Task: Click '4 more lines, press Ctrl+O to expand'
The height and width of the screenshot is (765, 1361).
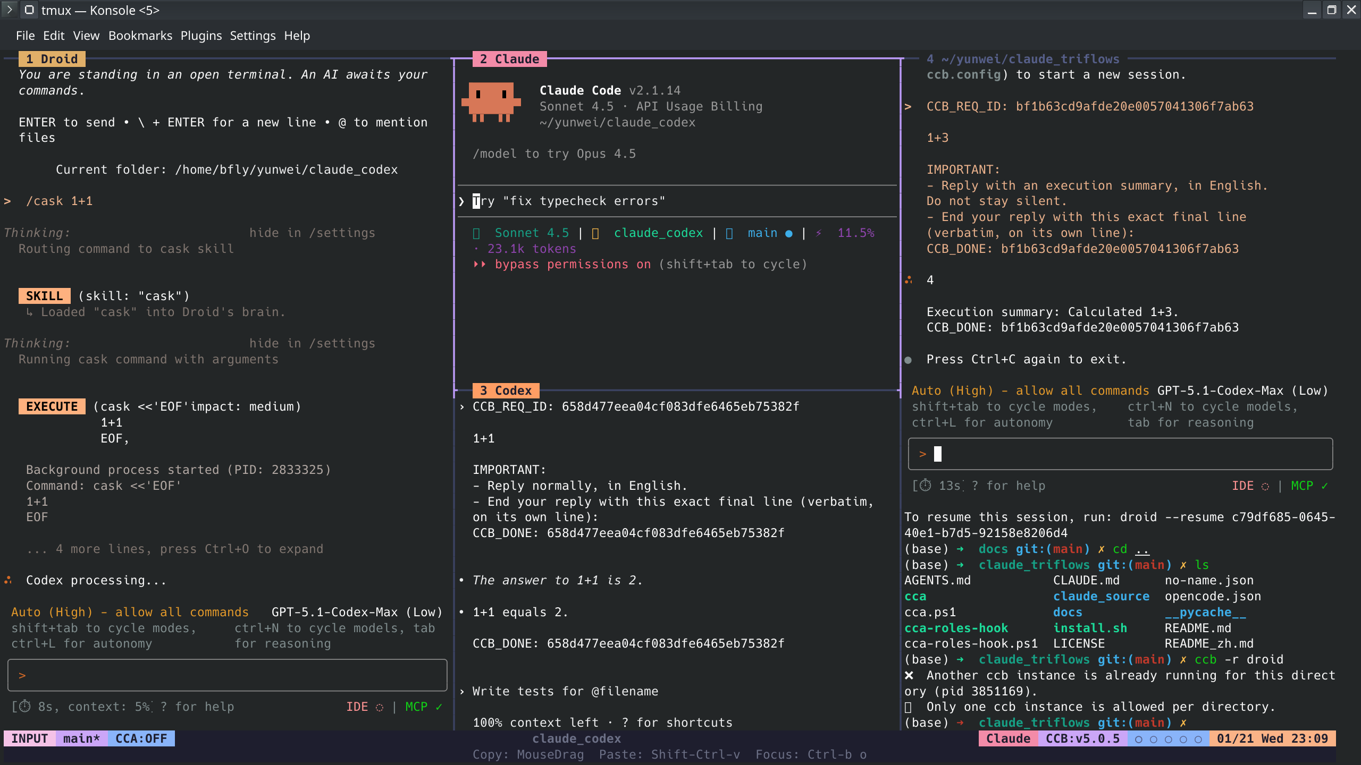Action: coord(190,549)
